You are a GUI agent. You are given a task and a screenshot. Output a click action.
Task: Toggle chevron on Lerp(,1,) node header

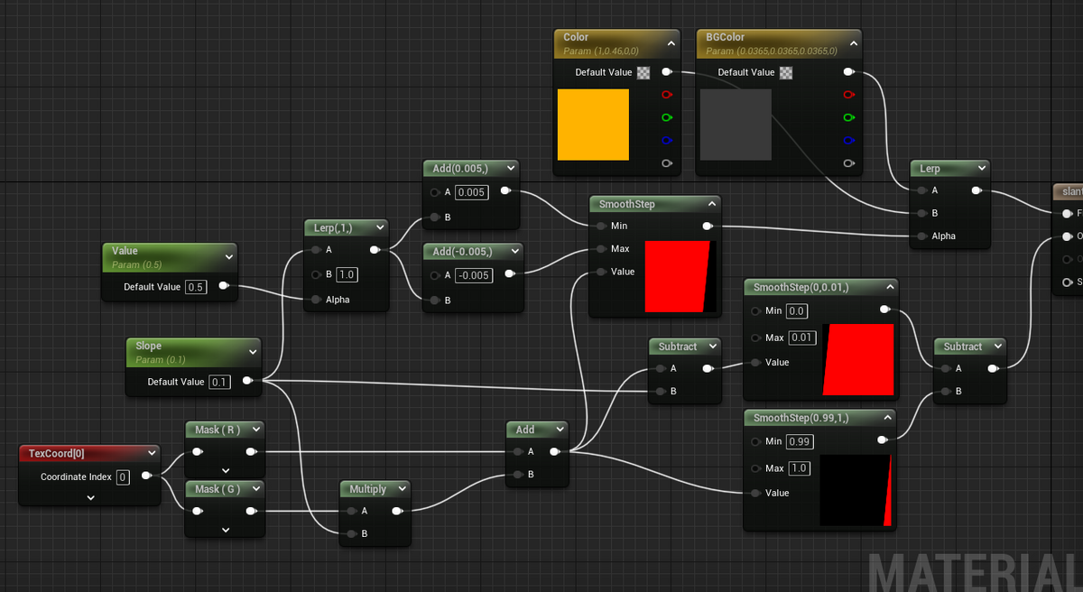[x=378, y=227]
